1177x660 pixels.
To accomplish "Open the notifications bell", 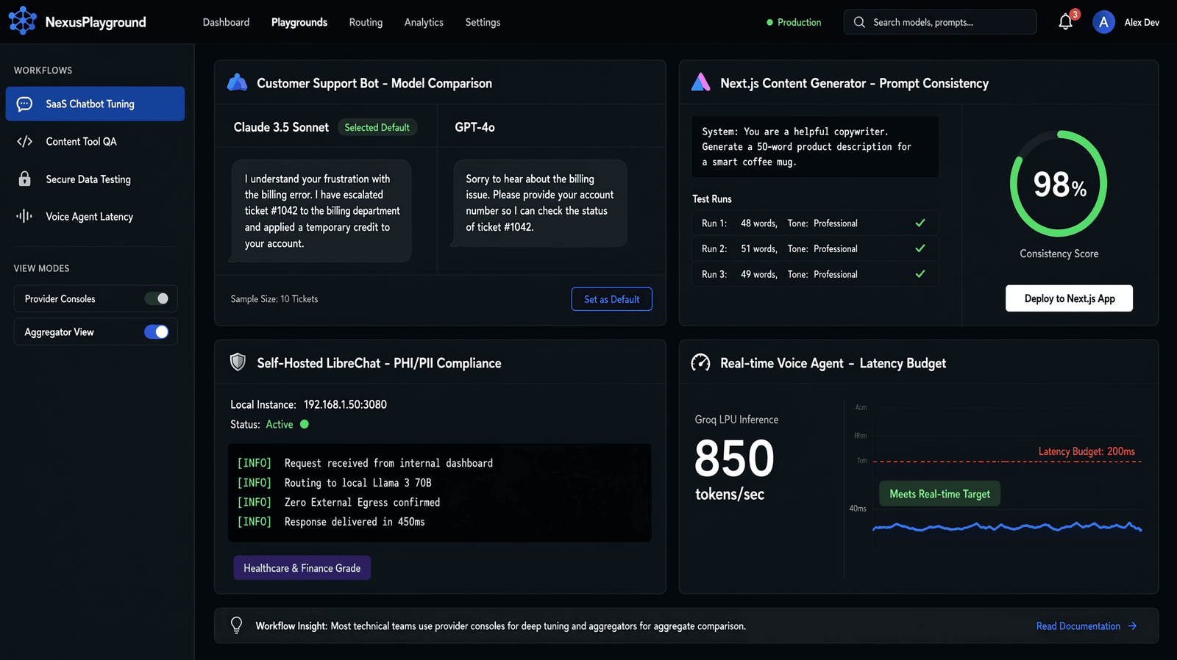I will coord(1065,22).
